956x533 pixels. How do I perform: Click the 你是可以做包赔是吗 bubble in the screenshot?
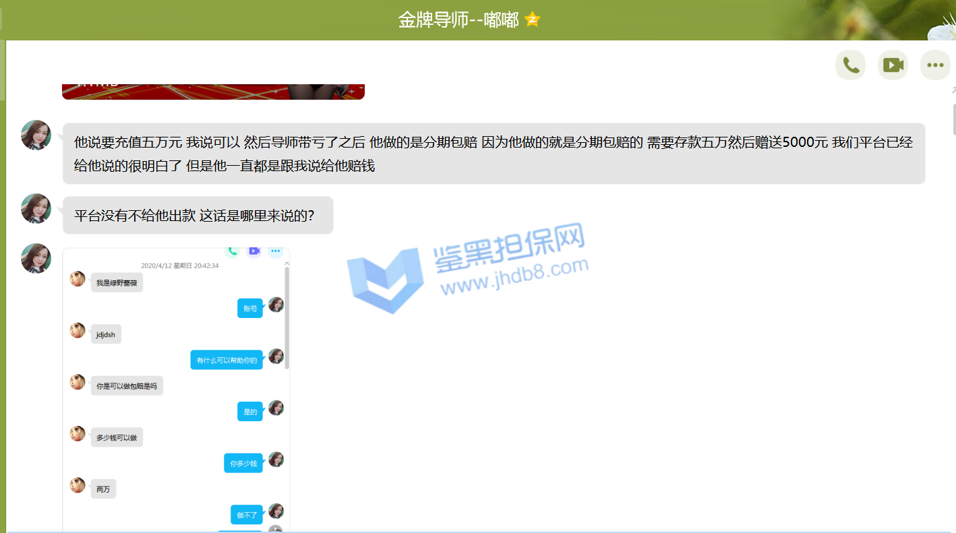pos(127,386)
